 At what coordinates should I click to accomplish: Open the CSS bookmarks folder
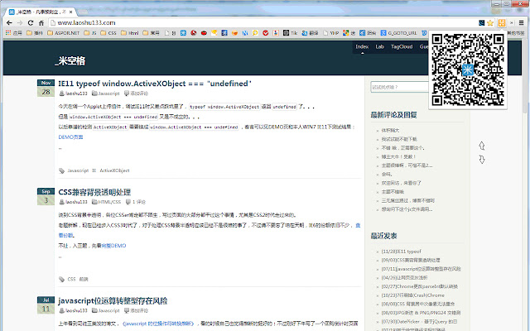pyautogui.click(x=108, y=33)
